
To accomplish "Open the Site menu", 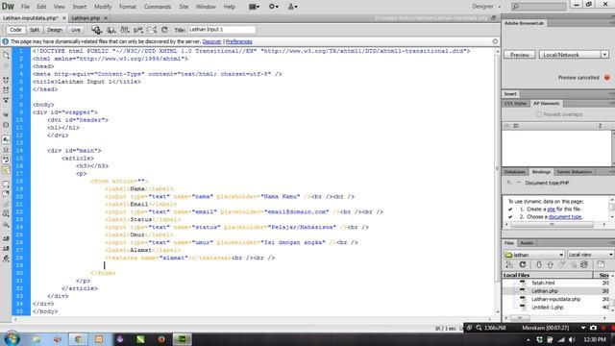I will point(184,7).
